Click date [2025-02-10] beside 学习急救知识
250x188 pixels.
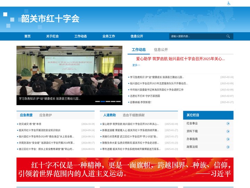[x=227, y=77]
